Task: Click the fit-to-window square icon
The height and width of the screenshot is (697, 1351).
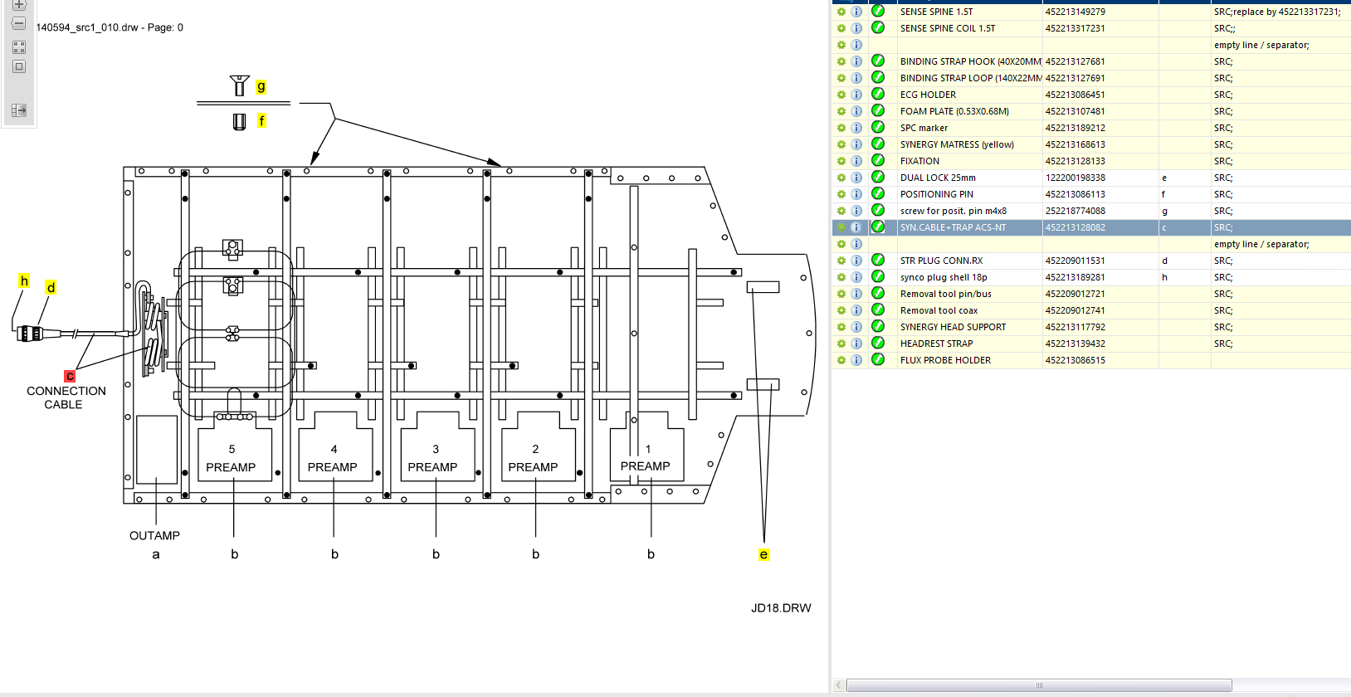Action: click(x=19, y=66)
